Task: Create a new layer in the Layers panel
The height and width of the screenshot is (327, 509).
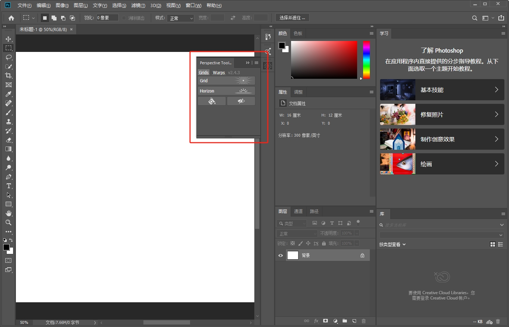Action: (354, 321)
